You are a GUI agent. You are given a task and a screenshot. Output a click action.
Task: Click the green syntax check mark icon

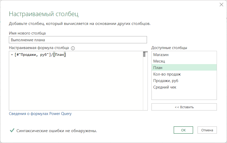coord(12,131)
